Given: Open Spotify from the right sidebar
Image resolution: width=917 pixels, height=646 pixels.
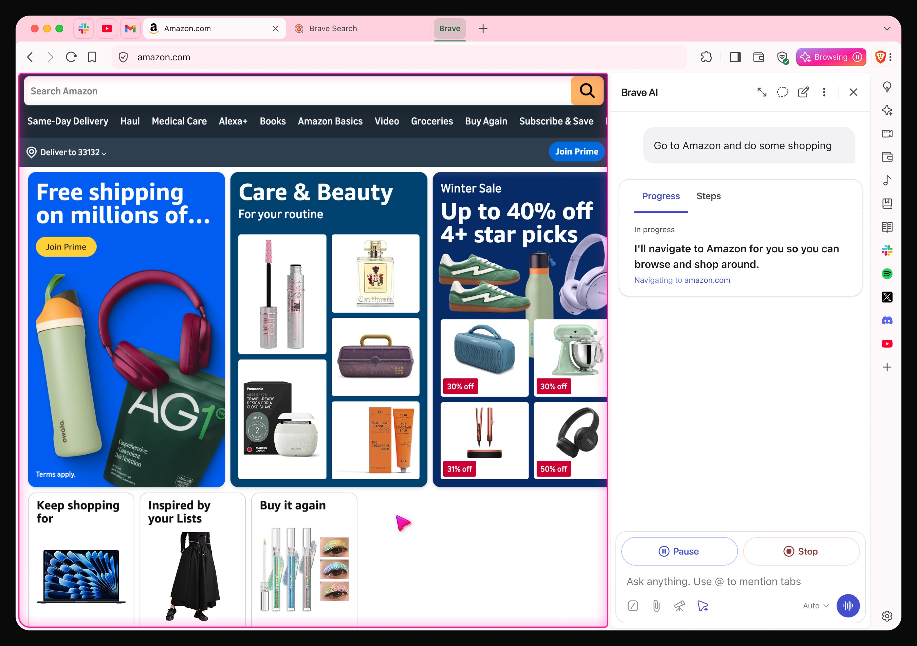Looking at the screenshot, I should [x=887, y=274].
